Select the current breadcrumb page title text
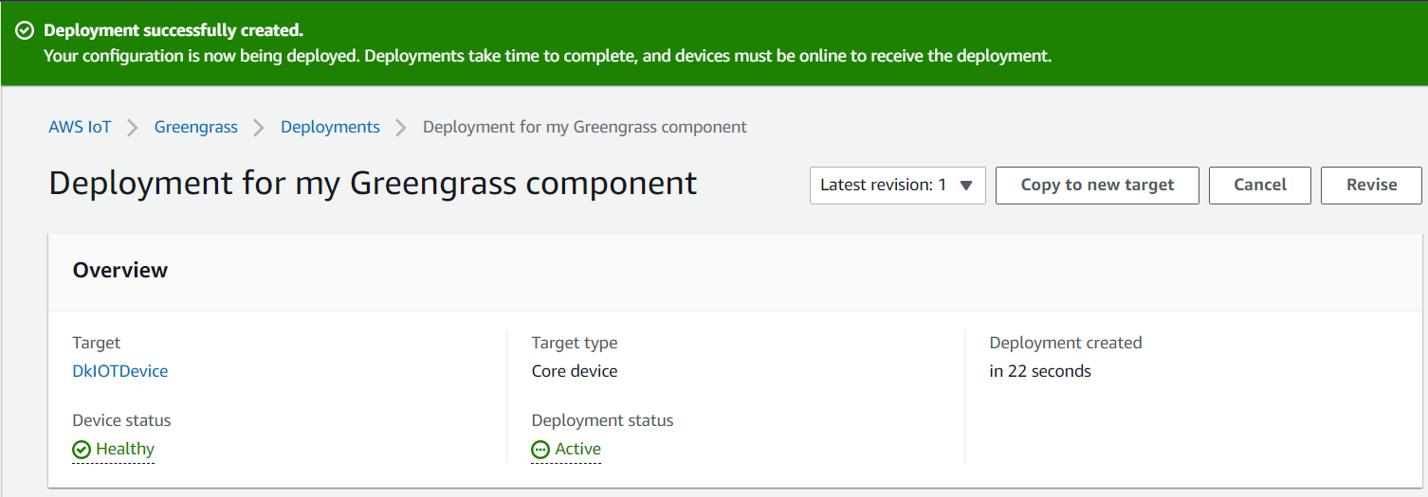1428x497 pixels. [585, 127]
